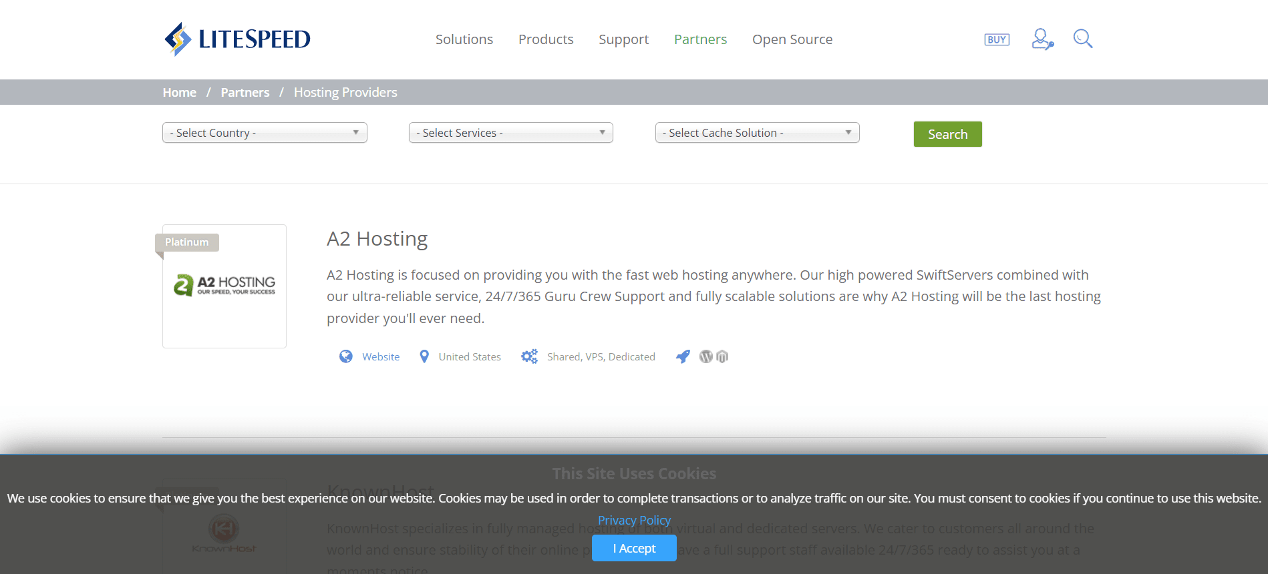The height and width of the screenshot is (574, 1268).
Task: Accept cookies with I Accept button
Action: pyautogui.click(x=634, y=548)
